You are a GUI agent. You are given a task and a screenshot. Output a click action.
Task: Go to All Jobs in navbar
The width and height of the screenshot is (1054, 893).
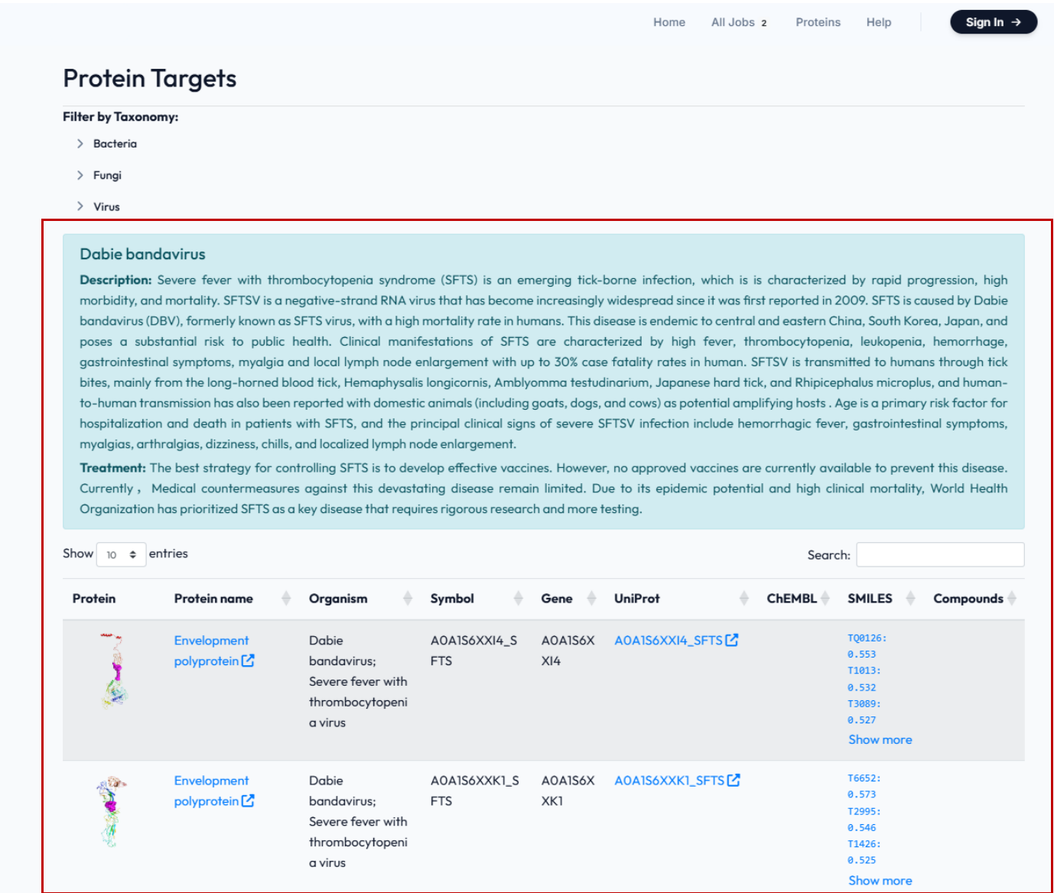[739, 22]
